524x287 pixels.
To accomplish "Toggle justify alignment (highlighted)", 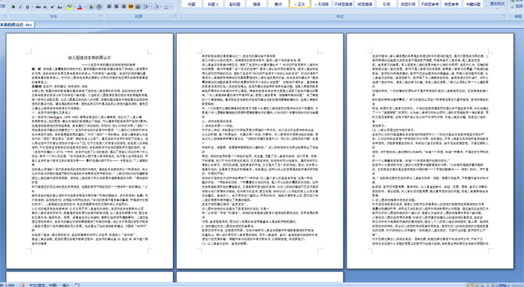I will pos(131,7).
